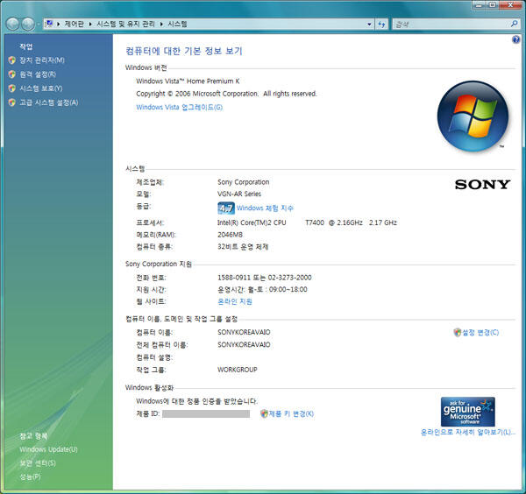Viewport: 526px width, 494px height.
Task: Click the Windows Experience Index 4.7 score badge
Action: click(225, 208)
